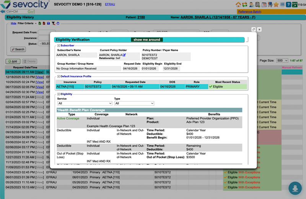Open the clipboard chart icon

click(257, 4)
